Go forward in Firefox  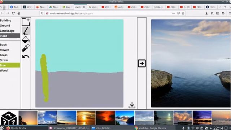pos(8,13)
